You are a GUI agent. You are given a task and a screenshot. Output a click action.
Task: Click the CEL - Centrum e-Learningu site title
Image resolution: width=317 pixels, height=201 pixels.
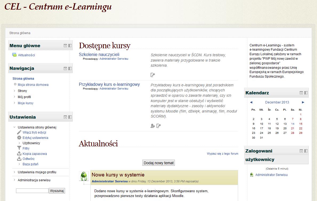(x=58, y=7)
